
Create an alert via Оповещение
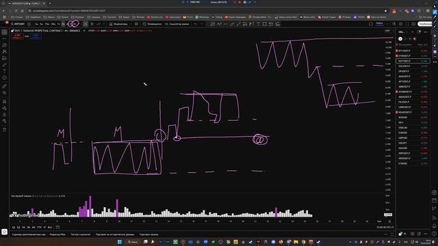point(152,25)
